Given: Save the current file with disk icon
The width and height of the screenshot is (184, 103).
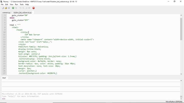Looking at the screenshot, I should 9,8.
